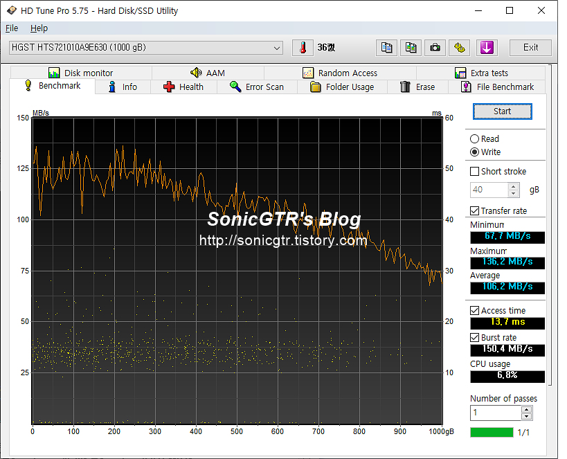Open the File Benchmark tab
Viewport: 567px width, 459px height.
coord(497,87)
